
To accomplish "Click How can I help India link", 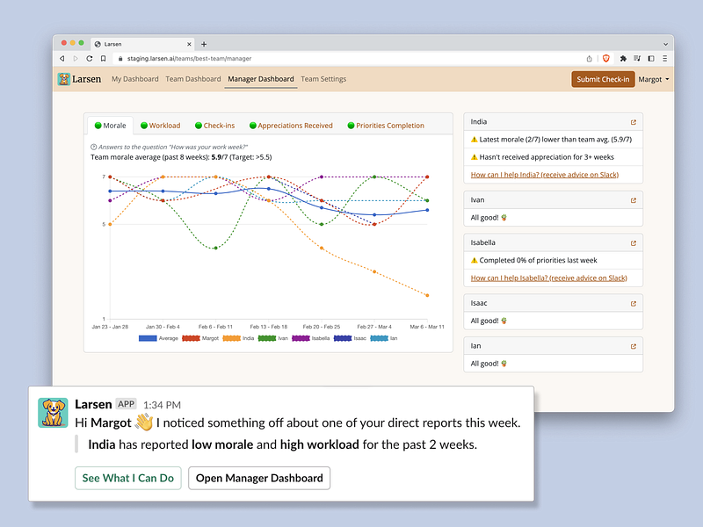I will [x=545, y=175].
